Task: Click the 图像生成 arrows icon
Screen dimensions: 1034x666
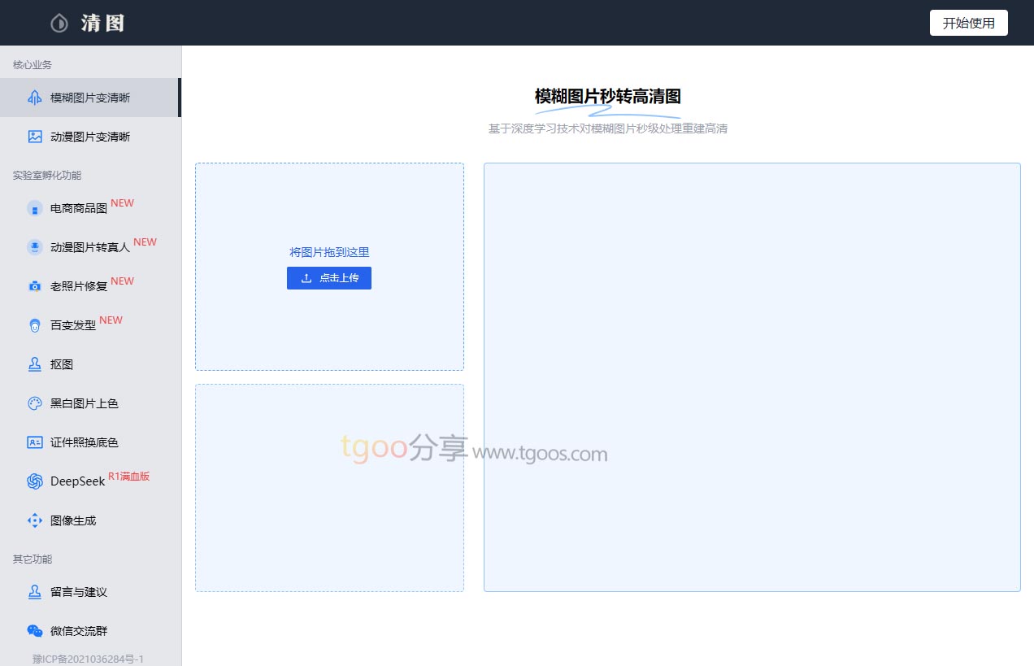Action: [x=35, y=520]
